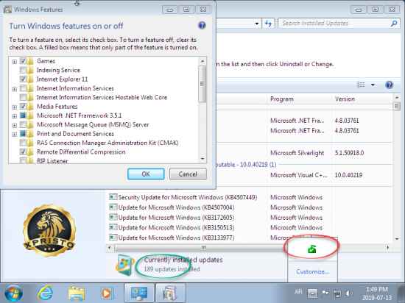Click the Games folder icon
Image resolution: width=405 pixels, height=303 pixels.
tap(30, 61)
